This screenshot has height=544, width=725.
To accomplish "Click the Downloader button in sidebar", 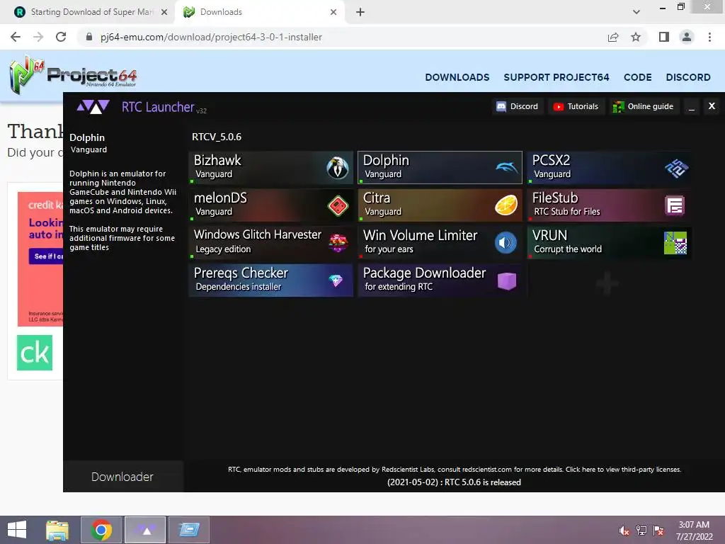I will (122, 477).
